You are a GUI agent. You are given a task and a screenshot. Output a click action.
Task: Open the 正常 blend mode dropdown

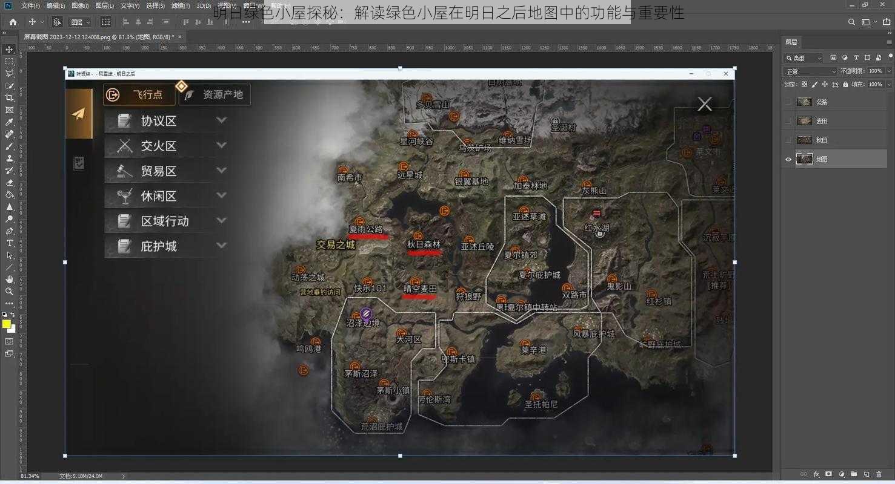click(810, 71)
